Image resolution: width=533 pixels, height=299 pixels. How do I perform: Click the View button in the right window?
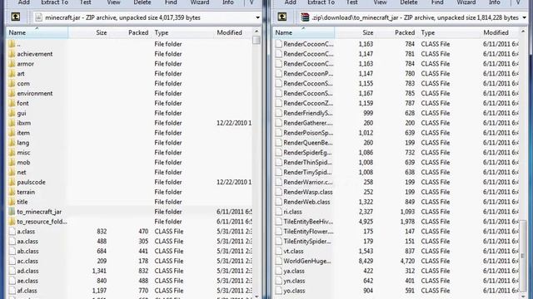pyautogui.click(x=380, y=2)
